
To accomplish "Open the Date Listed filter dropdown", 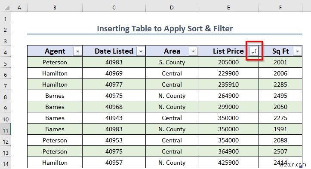I will [141, 51].
